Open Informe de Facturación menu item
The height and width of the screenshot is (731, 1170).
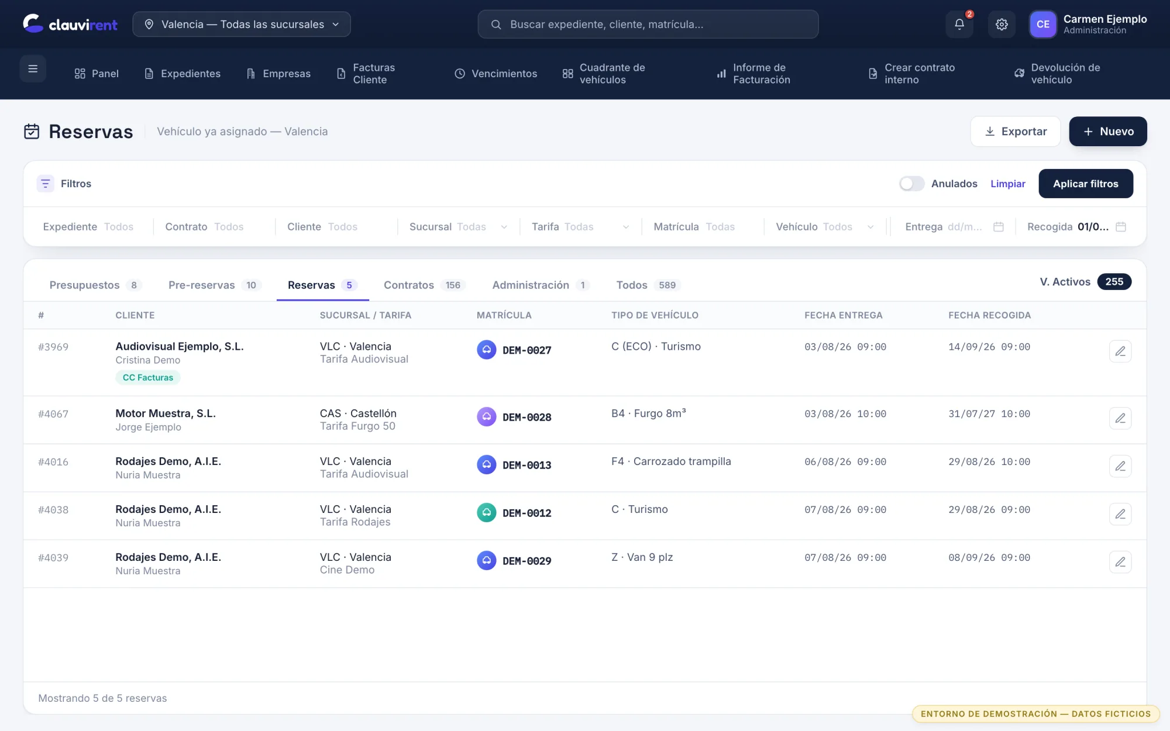point(753,74)
